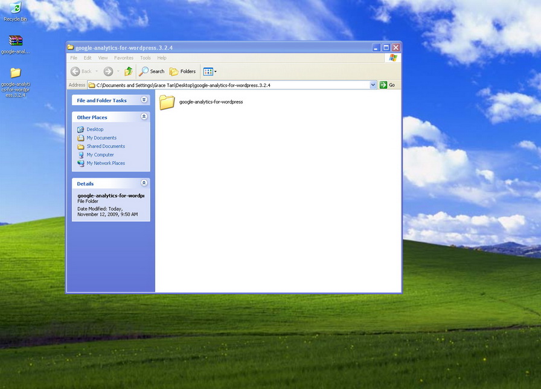Click the Forward arrow button
This screenshot has width=541, height=389.
(x=108, y=71)
